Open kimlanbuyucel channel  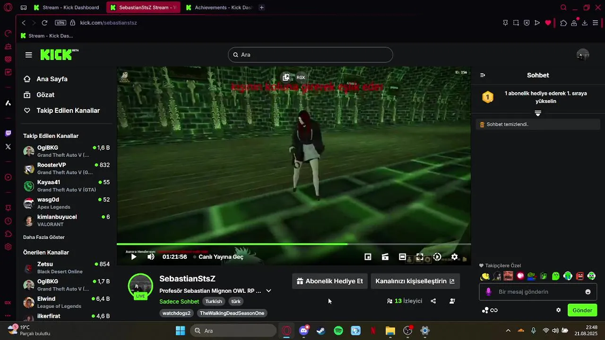[x=66, y=221]
